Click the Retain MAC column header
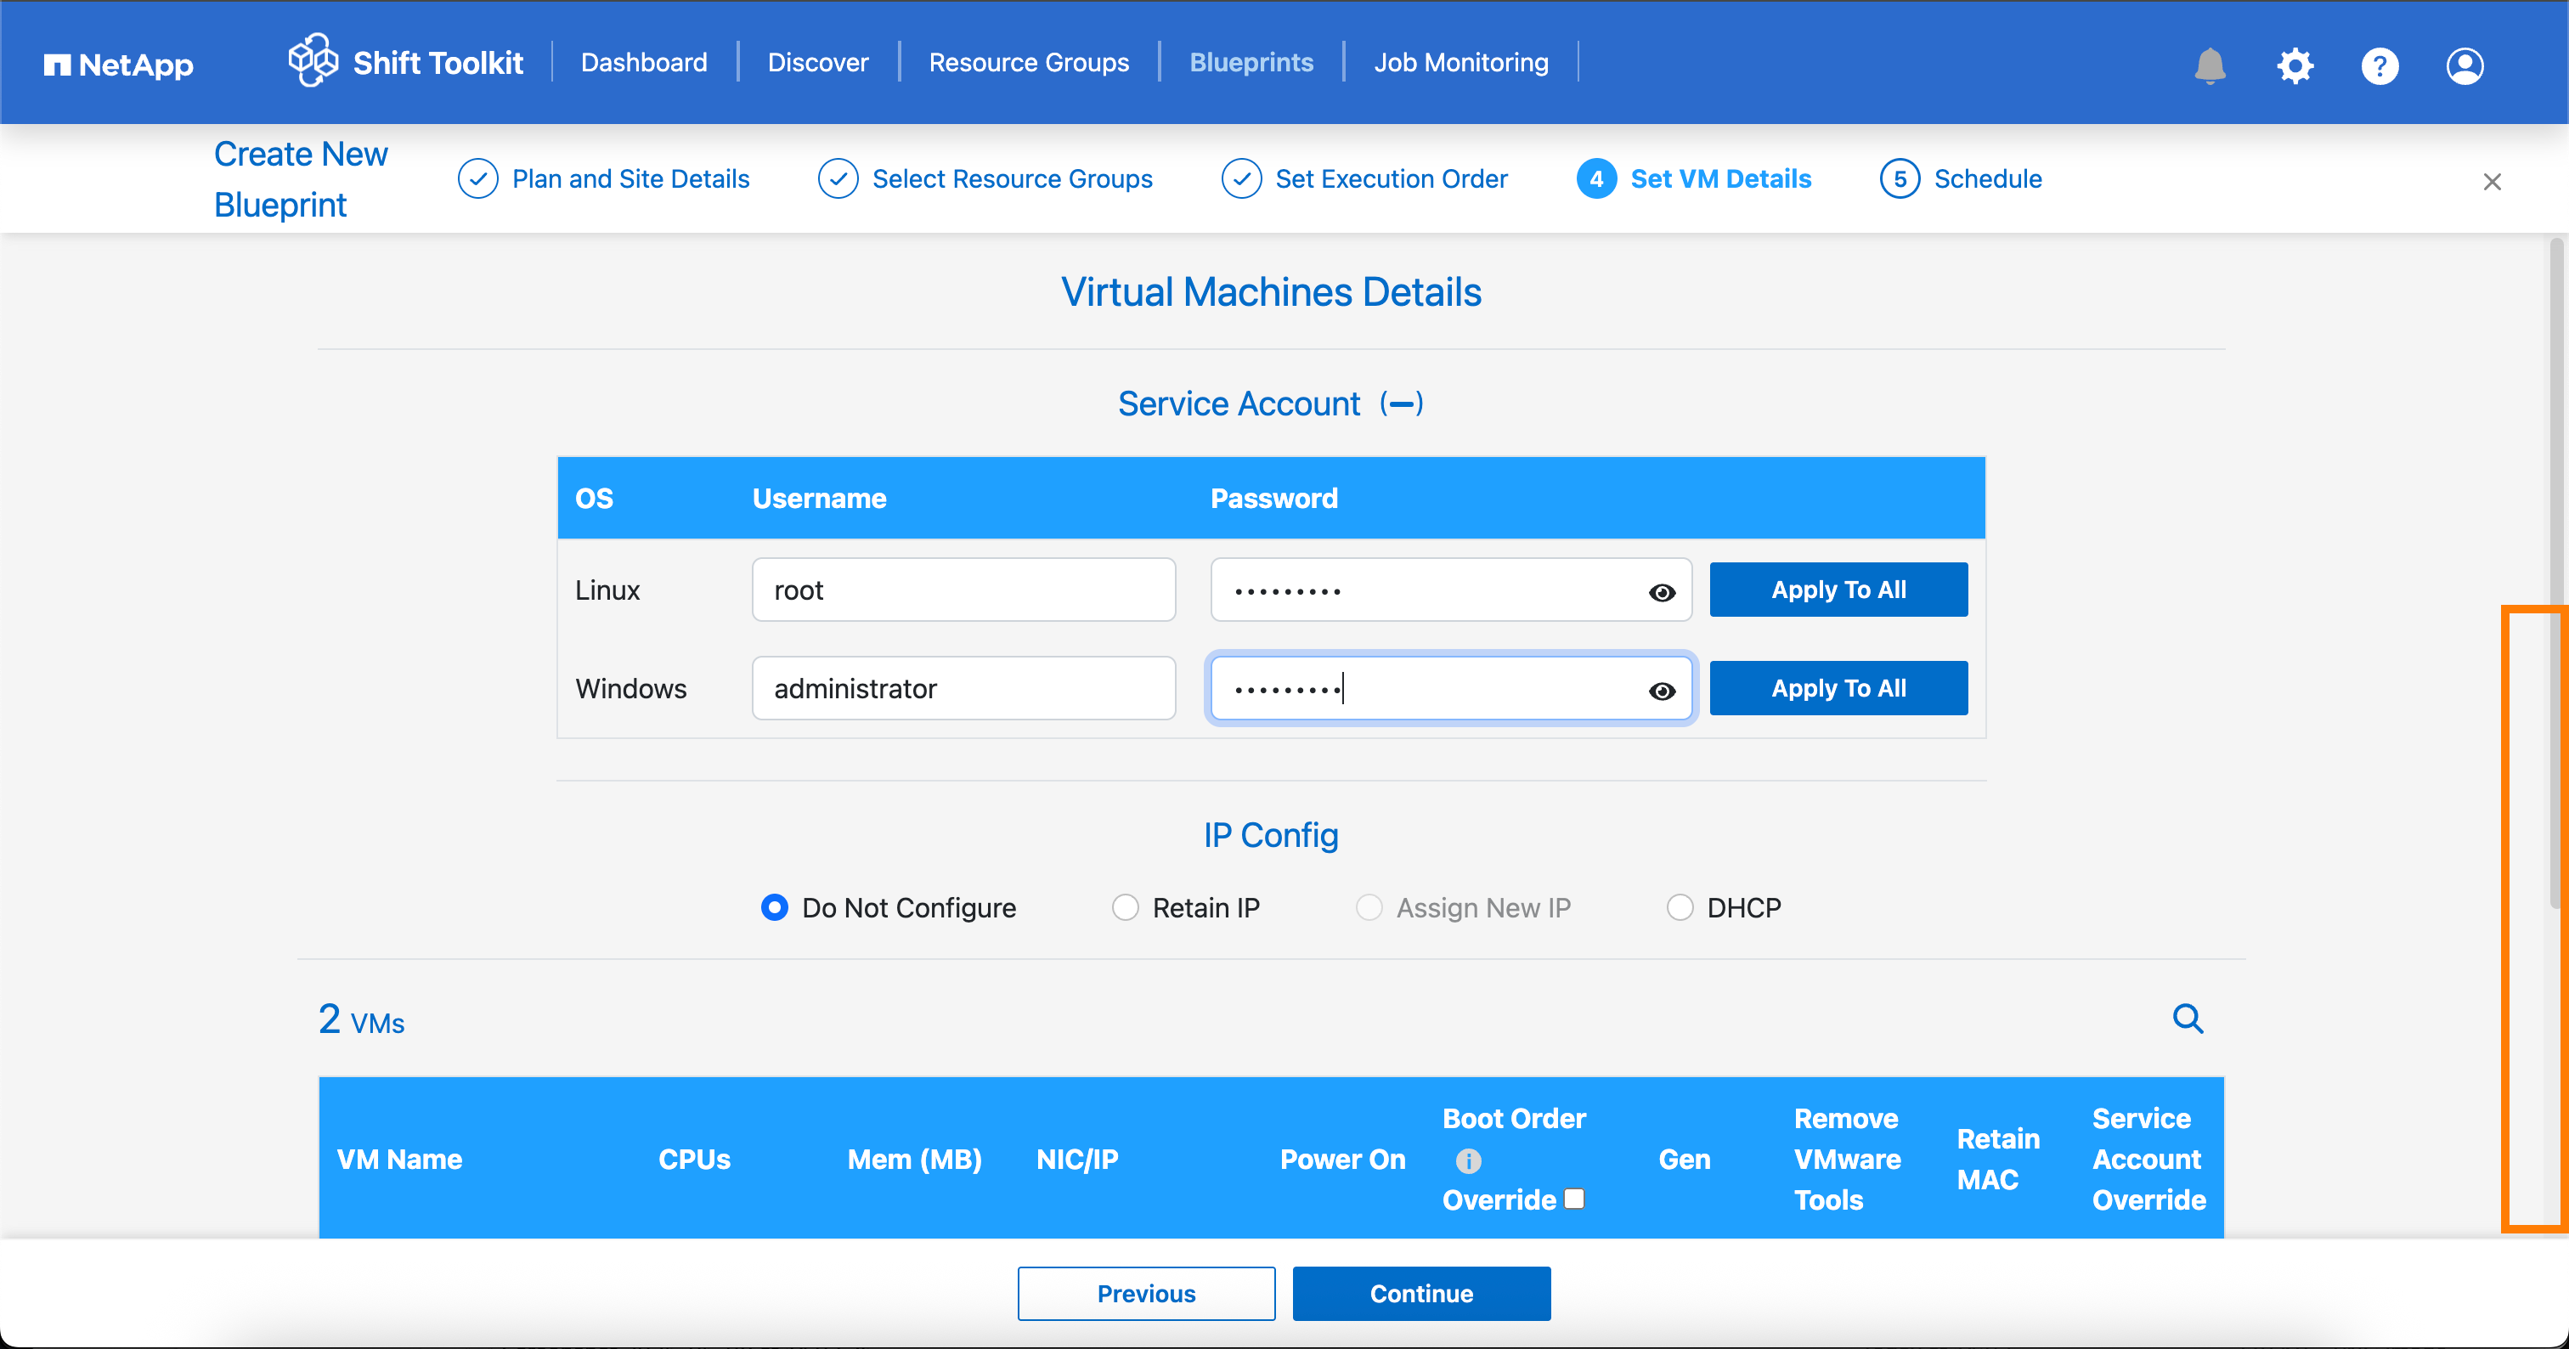 click(1997, 1160)
